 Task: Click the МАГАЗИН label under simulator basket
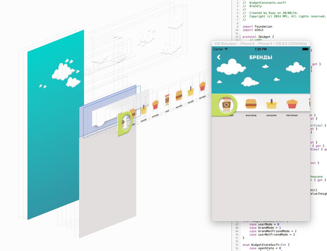[271, 115]
